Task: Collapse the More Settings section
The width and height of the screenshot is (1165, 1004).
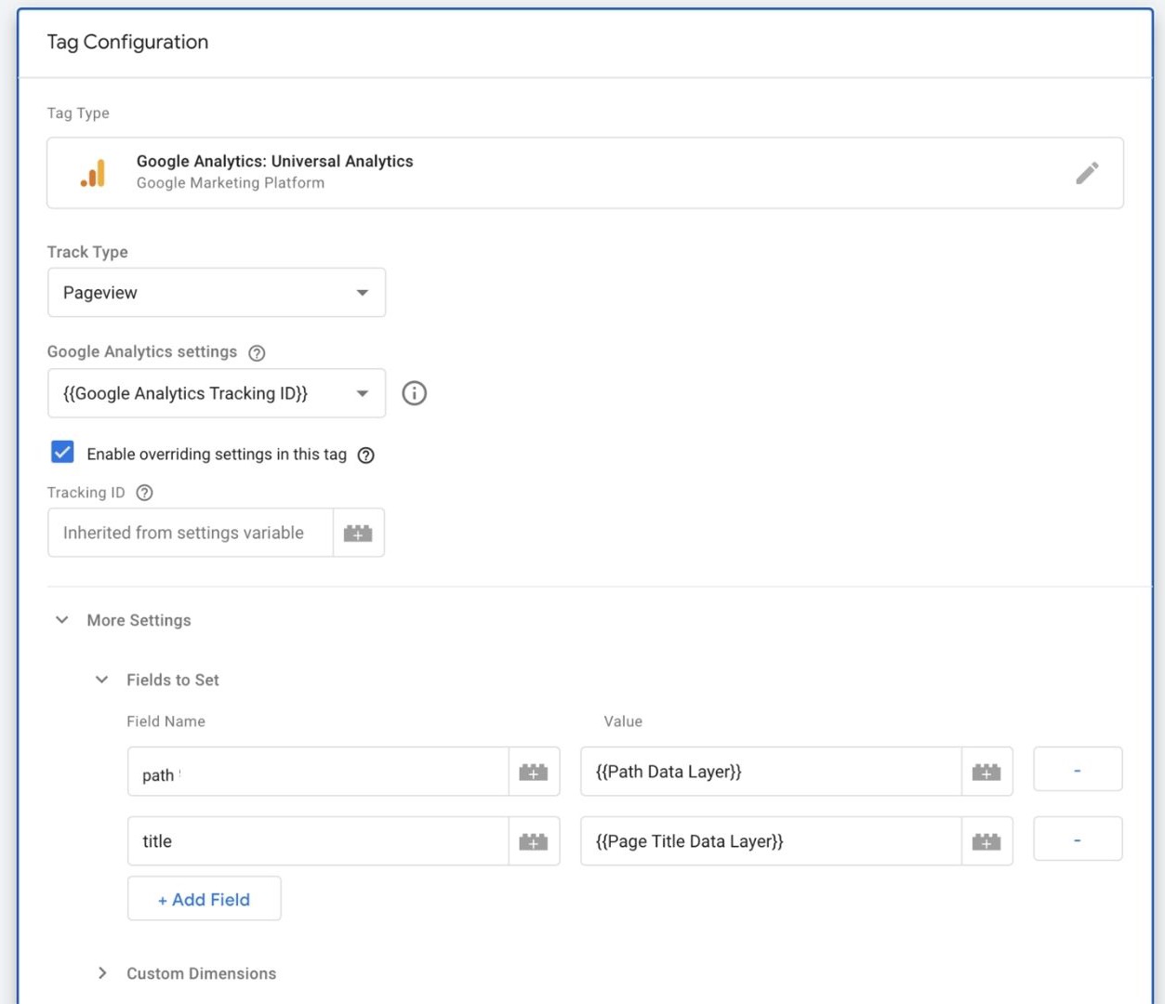Action: coord(62,620)
